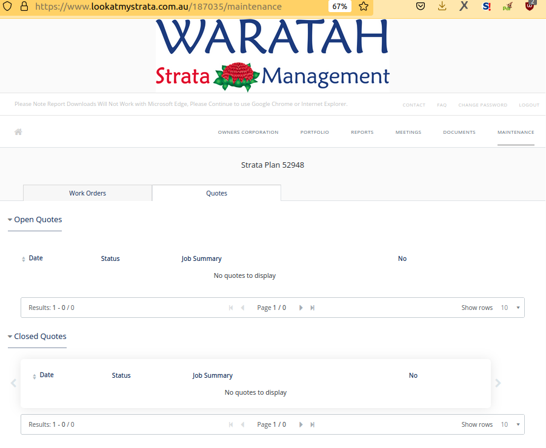
Task: Click the padlock site security icon
Action: pyautogui.click(x=24, y=6)
